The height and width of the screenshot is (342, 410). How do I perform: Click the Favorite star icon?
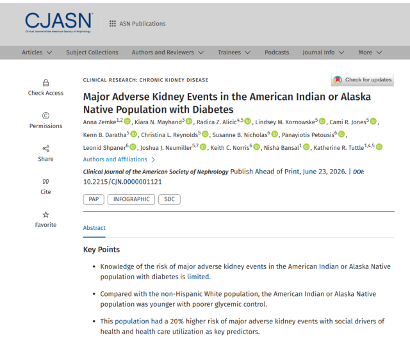click(45, 215)
